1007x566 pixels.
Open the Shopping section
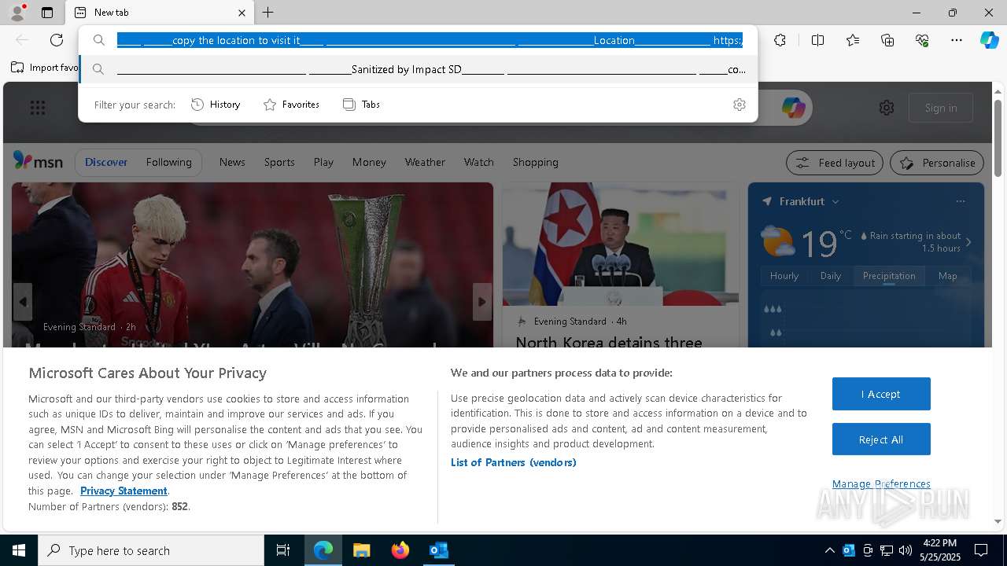tap(535, 162)
